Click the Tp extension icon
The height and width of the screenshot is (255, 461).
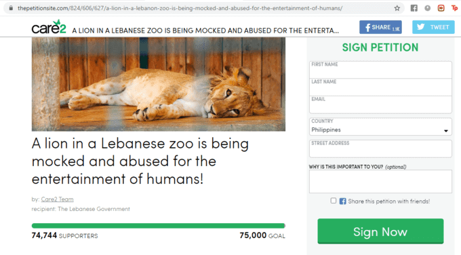click(454, 8)
